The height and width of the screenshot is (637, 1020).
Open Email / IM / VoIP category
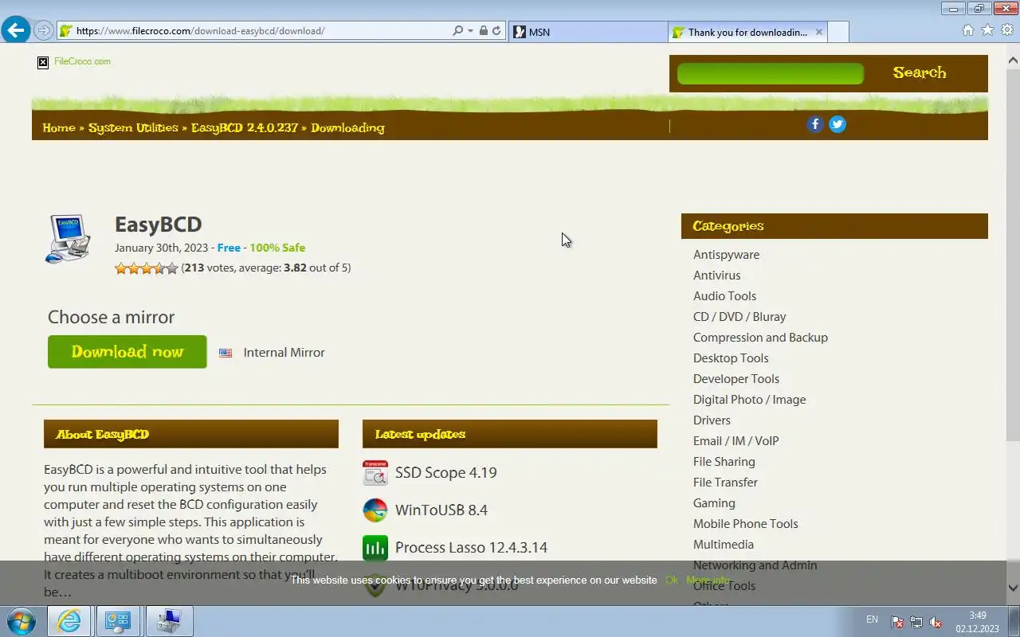tap(736, 441)
